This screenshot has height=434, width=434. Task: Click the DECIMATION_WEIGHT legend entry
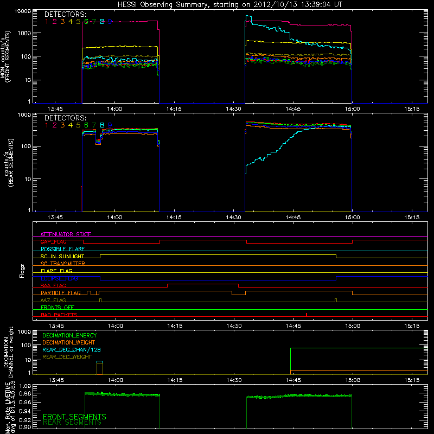pos(69,342)
